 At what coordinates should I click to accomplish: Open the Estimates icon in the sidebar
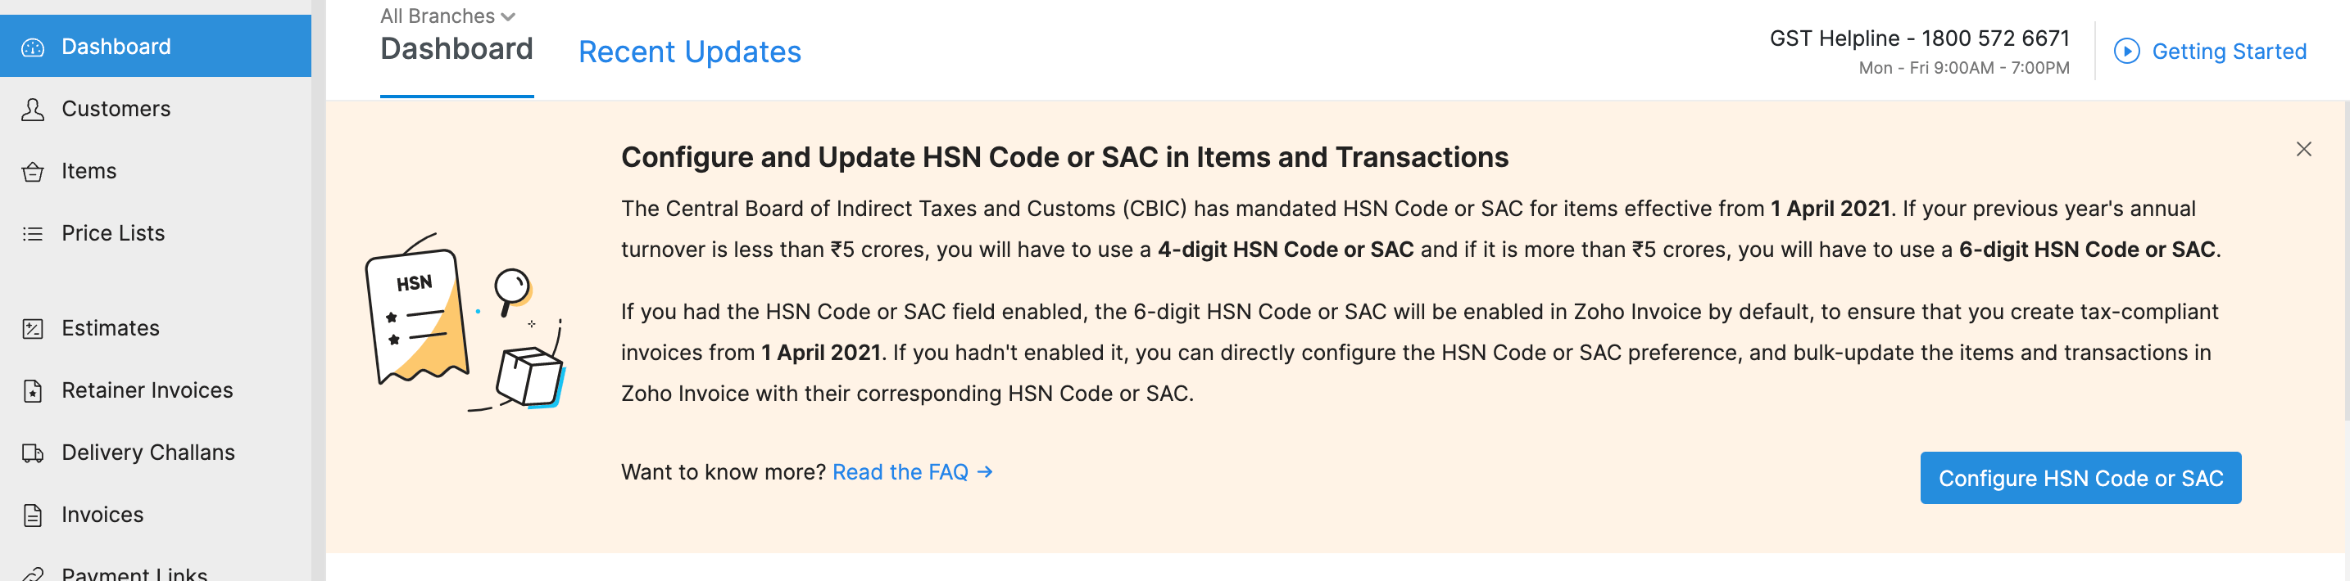(32, 328)
